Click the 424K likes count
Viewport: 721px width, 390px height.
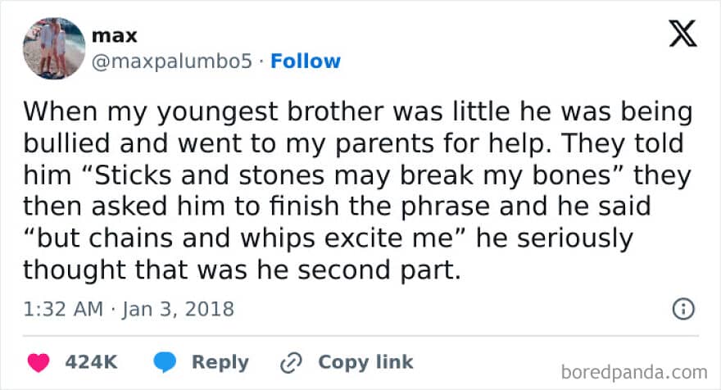click(91, 362)
